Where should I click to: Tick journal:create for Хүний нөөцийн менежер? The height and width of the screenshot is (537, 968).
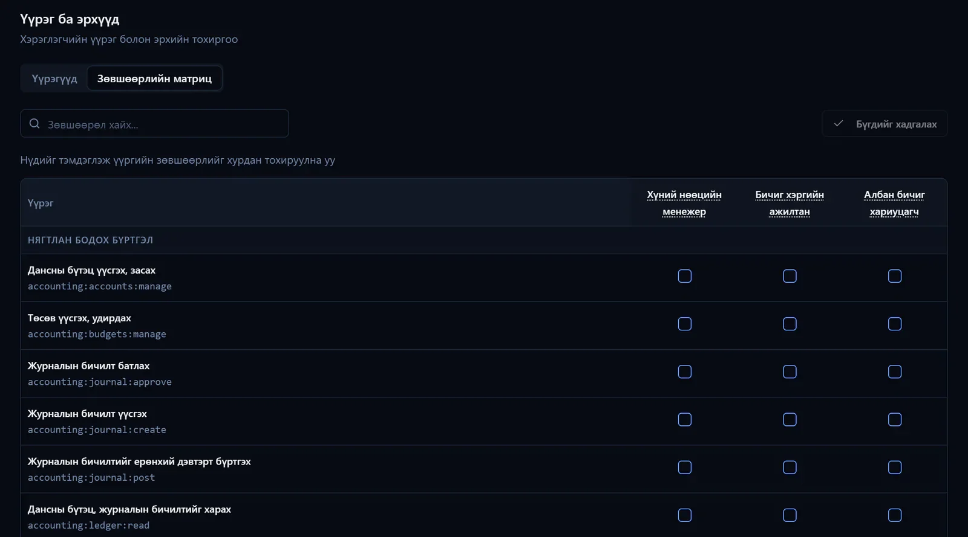(685, 419)
